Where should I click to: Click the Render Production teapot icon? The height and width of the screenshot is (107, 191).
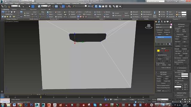click(120, 6)
